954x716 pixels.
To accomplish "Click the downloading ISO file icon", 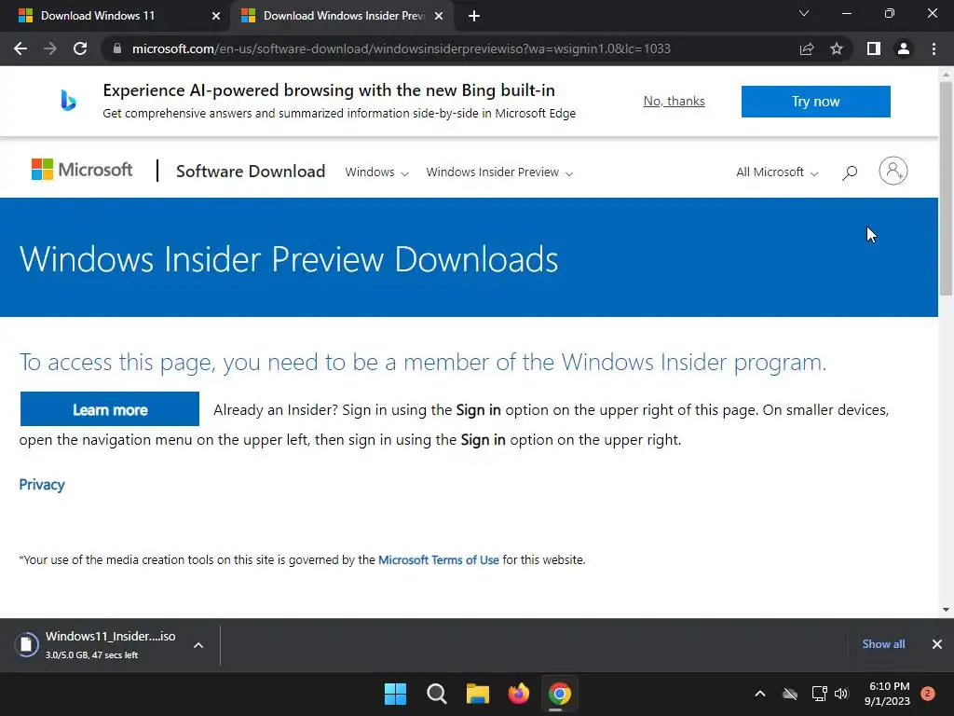I will pos(26,645).
